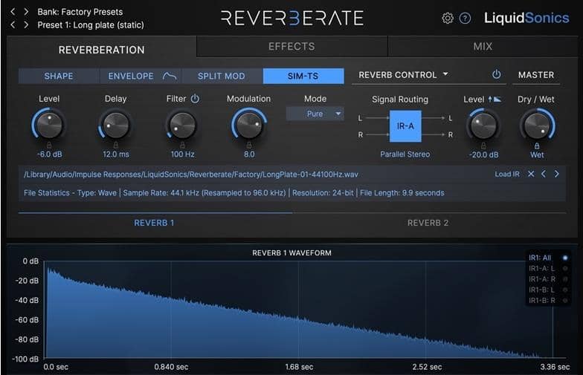583x375 pixels.
Task: Load previous IR file arrow
Action: coord(544,174)
